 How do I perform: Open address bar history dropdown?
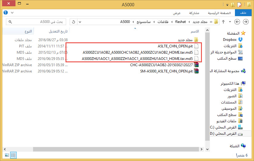(x=80, y=22)
